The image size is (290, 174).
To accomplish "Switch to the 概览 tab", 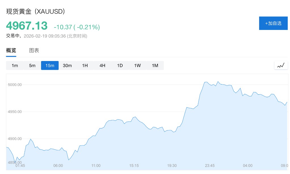I will 11,51.
